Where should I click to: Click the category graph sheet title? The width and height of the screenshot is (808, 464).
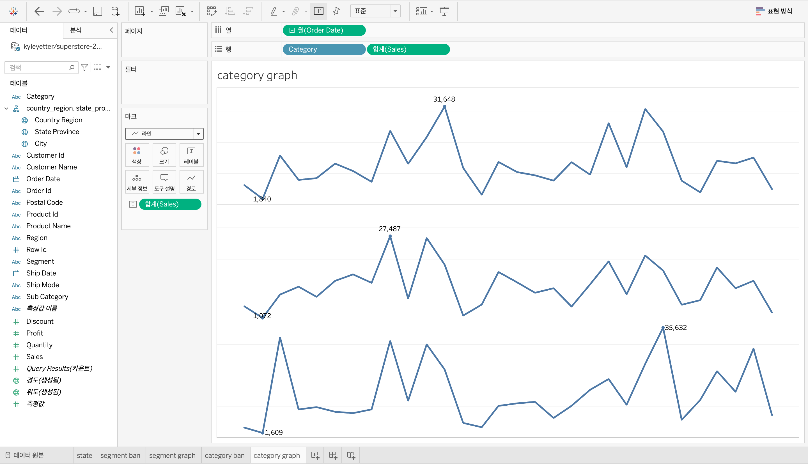[257, 75]
